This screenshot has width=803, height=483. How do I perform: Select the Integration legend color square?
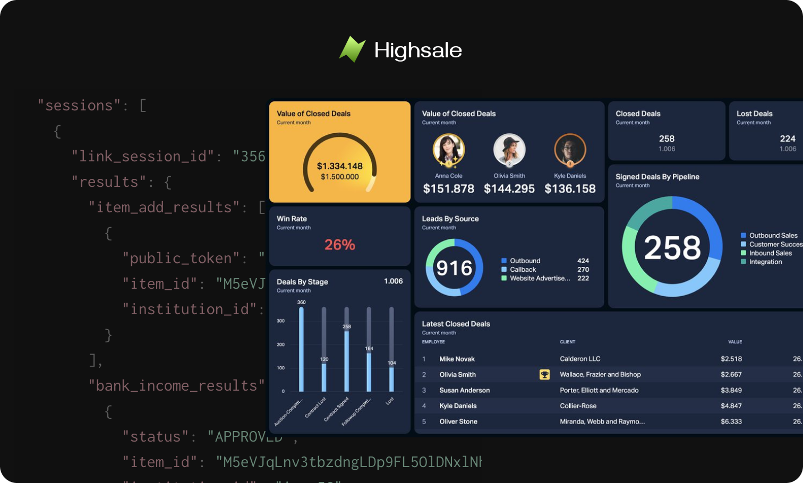[x=744, y=262]
